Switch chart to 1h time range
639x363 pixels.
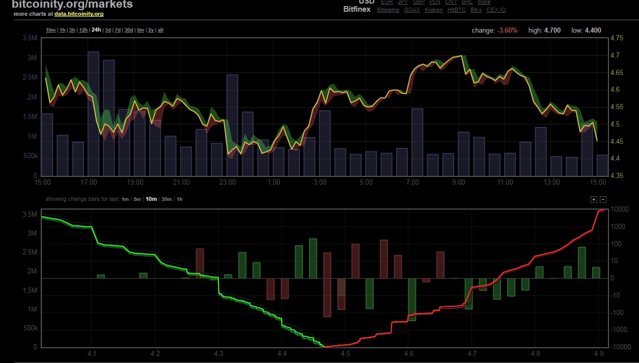[x=63, y=30]
